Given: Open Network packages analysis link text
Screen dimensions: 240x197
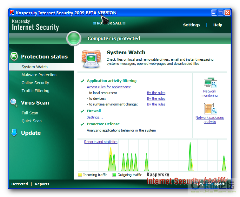Looking at the screenshot, I should [210, 120].
